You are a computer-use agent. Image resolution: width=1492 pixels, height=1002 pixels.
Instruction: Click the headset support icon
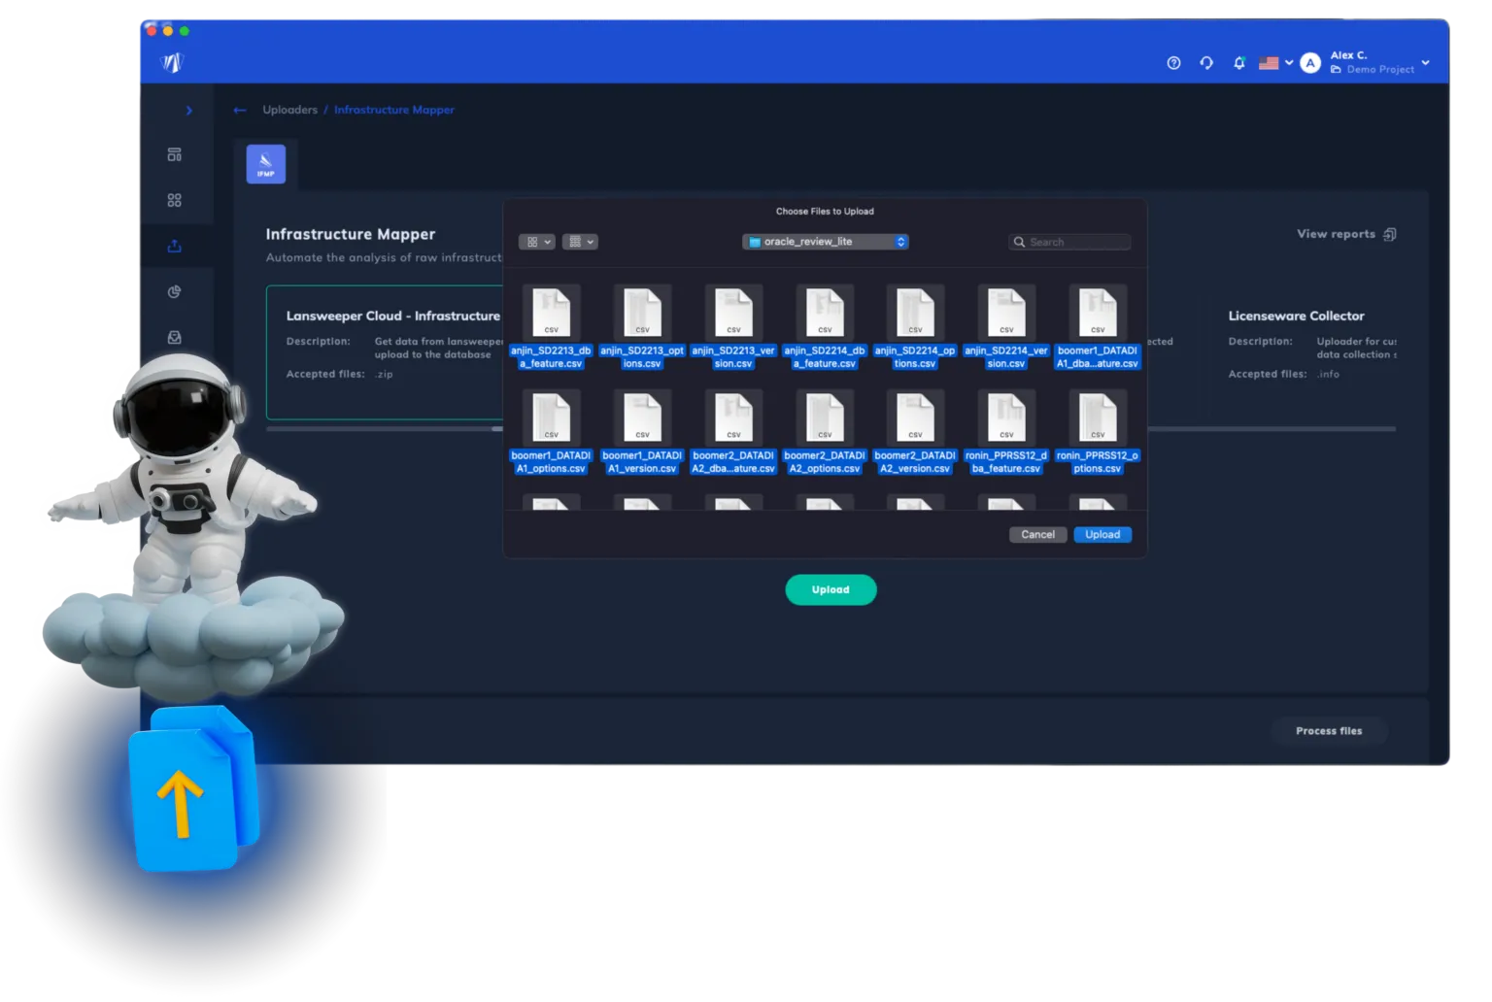1206,63
